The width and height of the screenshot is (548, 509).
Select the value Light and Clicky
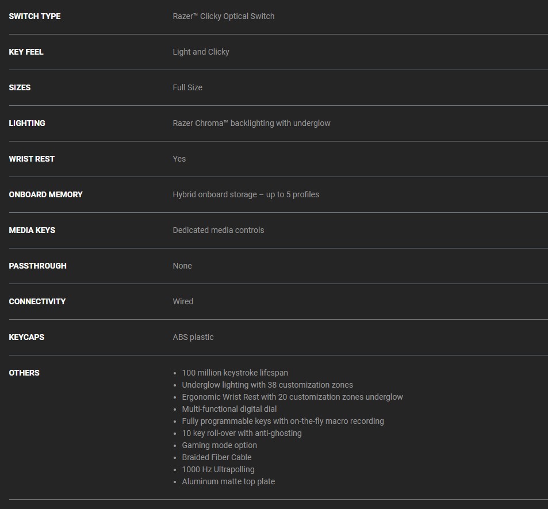point(201,52)
